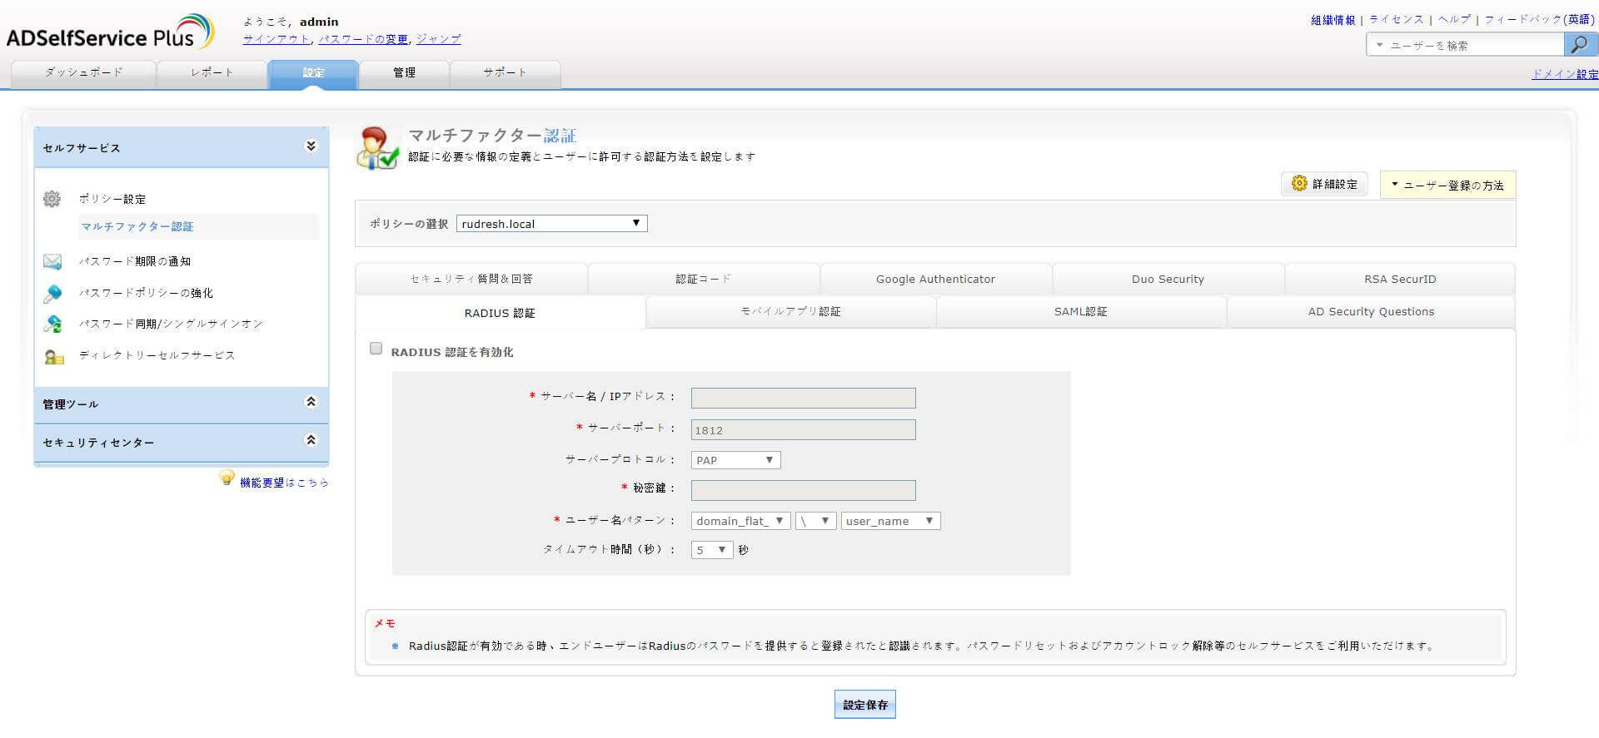This screenshot has height=738, width=1599.
Task: Open the 管理 tab
Action: point(404,73)
